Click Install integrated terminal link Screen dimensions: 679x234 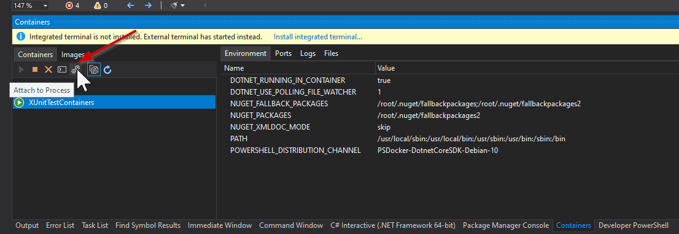pyautogui.click(x=318, y=37)
